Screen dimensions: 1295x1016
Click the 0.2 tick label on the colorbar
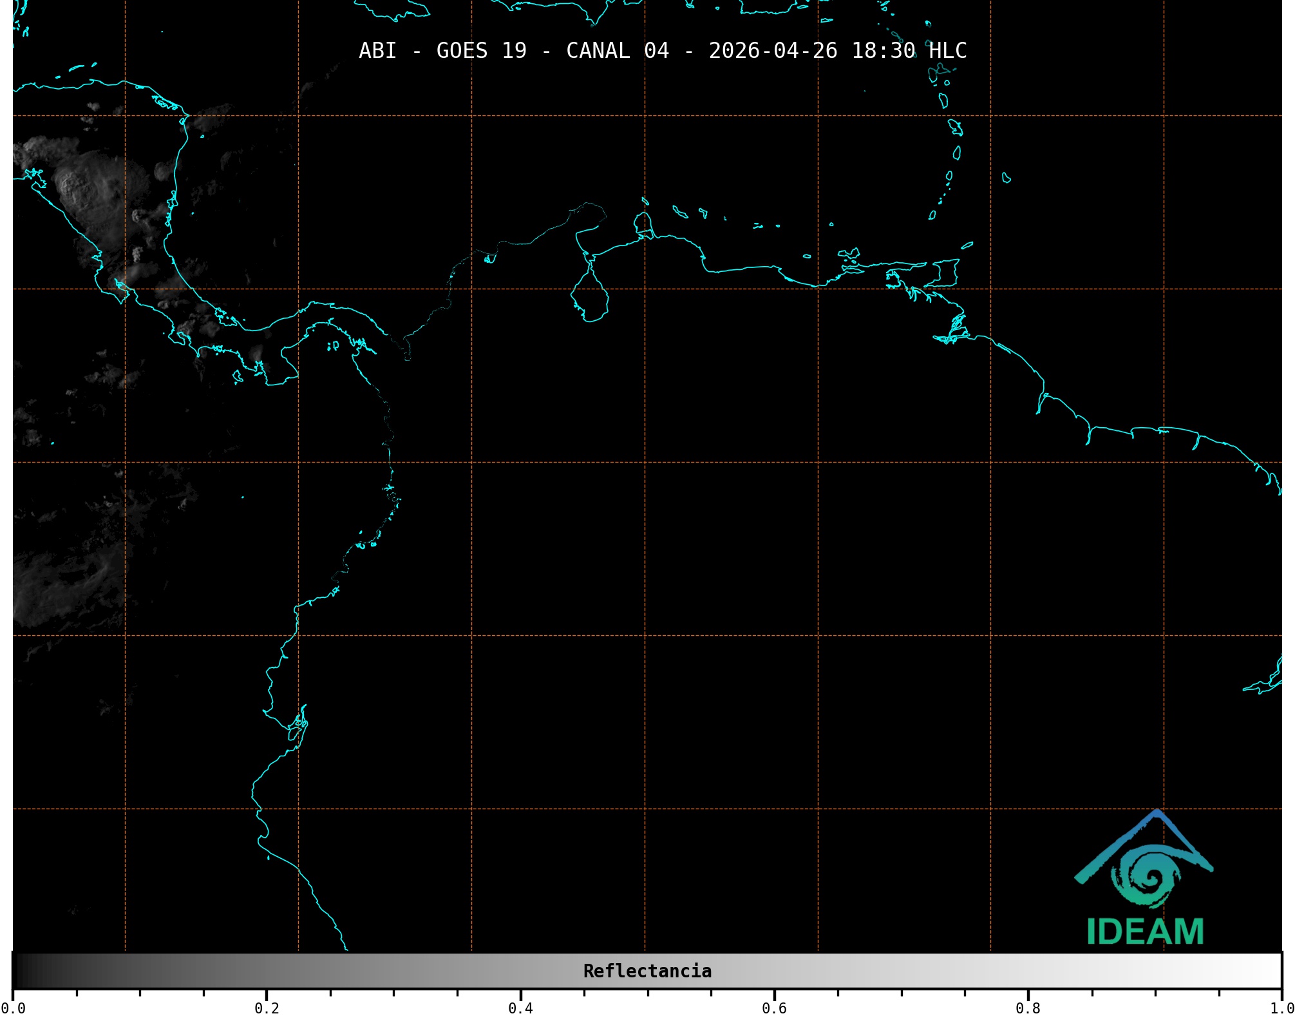(x=267, y=1008)
